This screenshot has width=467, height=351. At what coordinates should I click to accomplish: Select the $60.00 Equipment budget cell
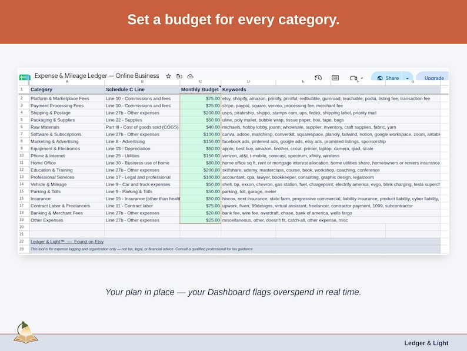pos(201,148)
